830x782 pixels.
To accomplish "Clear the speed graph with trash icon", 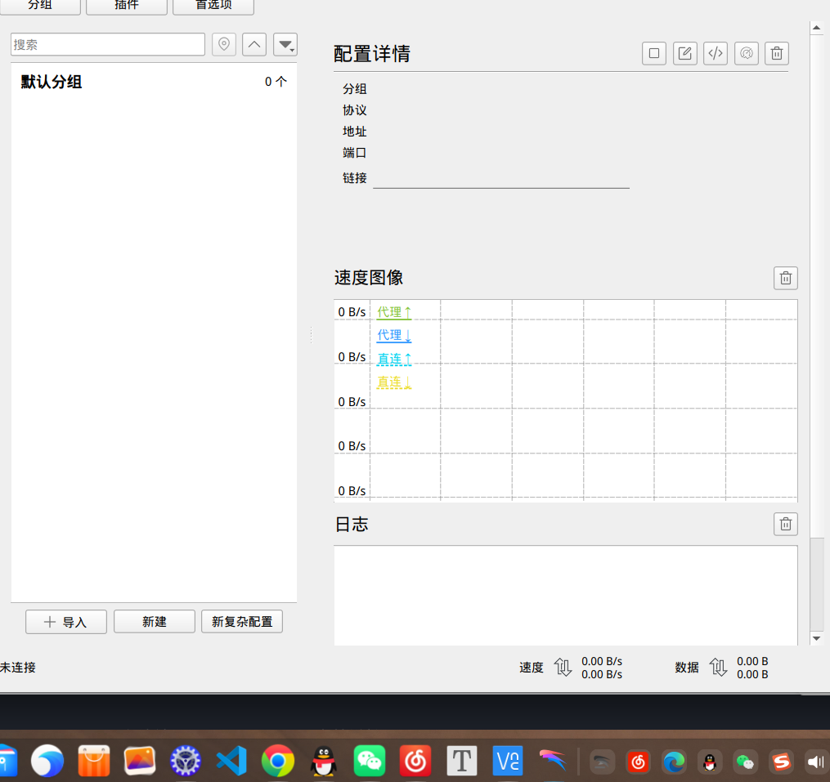I will pyautogui.click(x=786, y=279).
